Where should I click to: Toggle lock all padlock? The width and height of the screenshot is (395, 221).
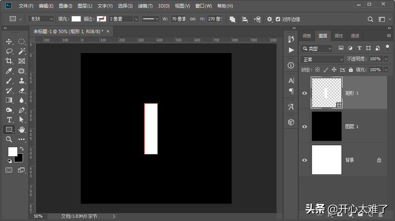[x=350, y=70]
